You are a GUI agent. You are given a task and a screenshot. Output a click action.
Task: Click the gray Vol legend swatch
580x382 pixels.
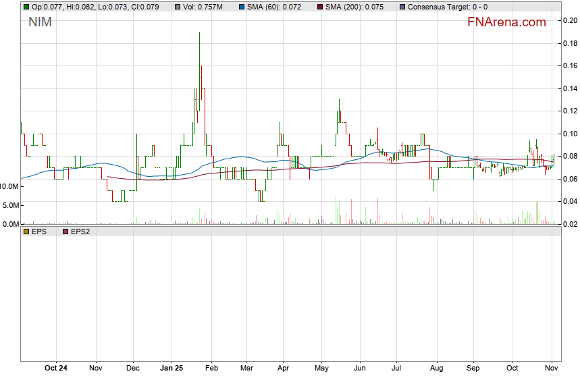point(177,7)
